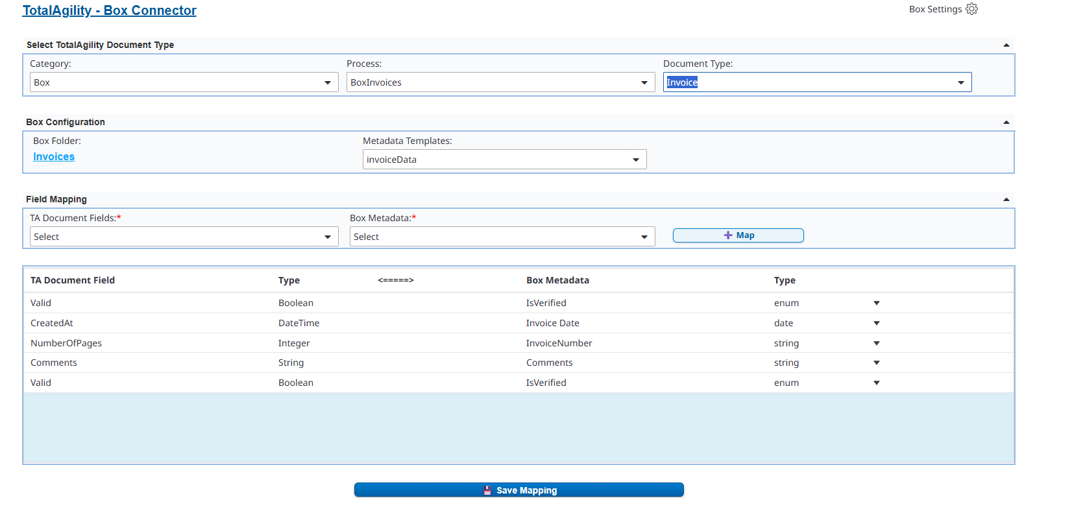The width and height of the screenshot is (1072, 513).
Task: Open Box Settings gear icon
Action: 971,9
